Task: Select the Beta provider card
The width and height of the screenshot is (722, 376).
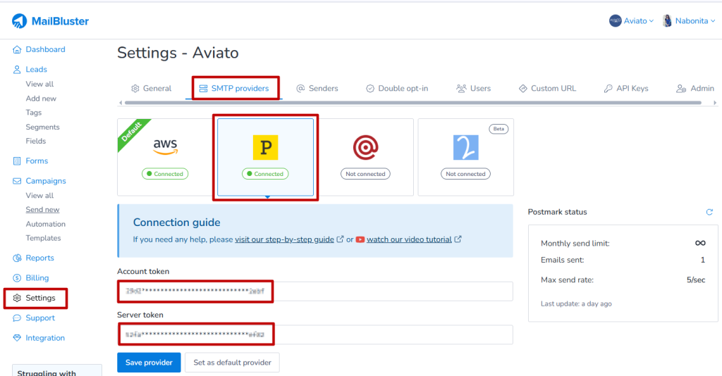Action: (465, 157)
